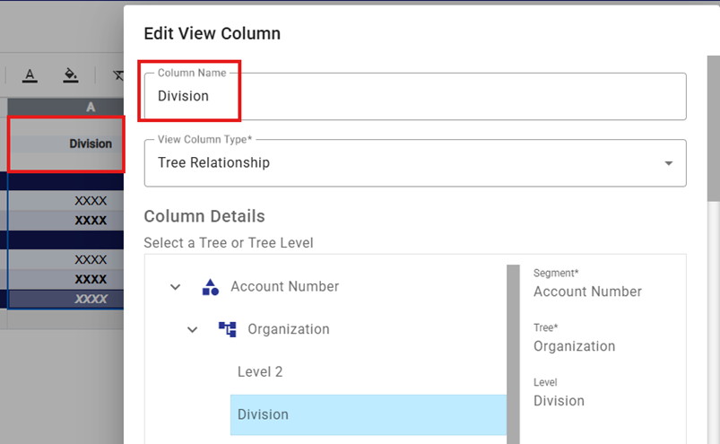
Task: Click the Tree Relationship selected value
Action: point(213,162)
